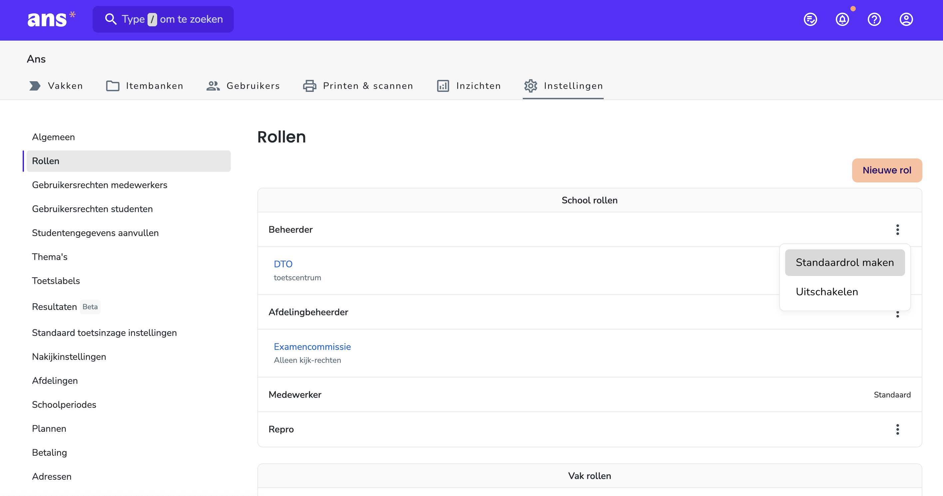Open the help question mark icon
This screenshot has height=496, width=943.
(874, 19)
